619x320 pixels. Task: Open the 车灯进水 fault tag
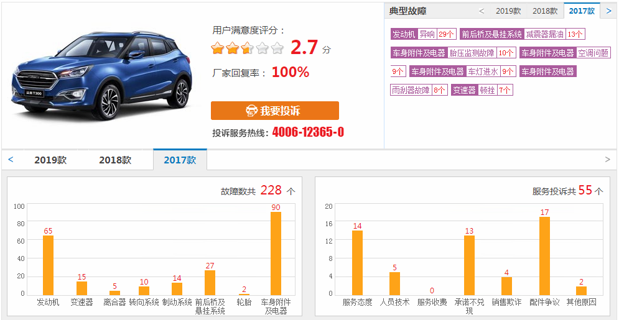click(x=483, y=71)
